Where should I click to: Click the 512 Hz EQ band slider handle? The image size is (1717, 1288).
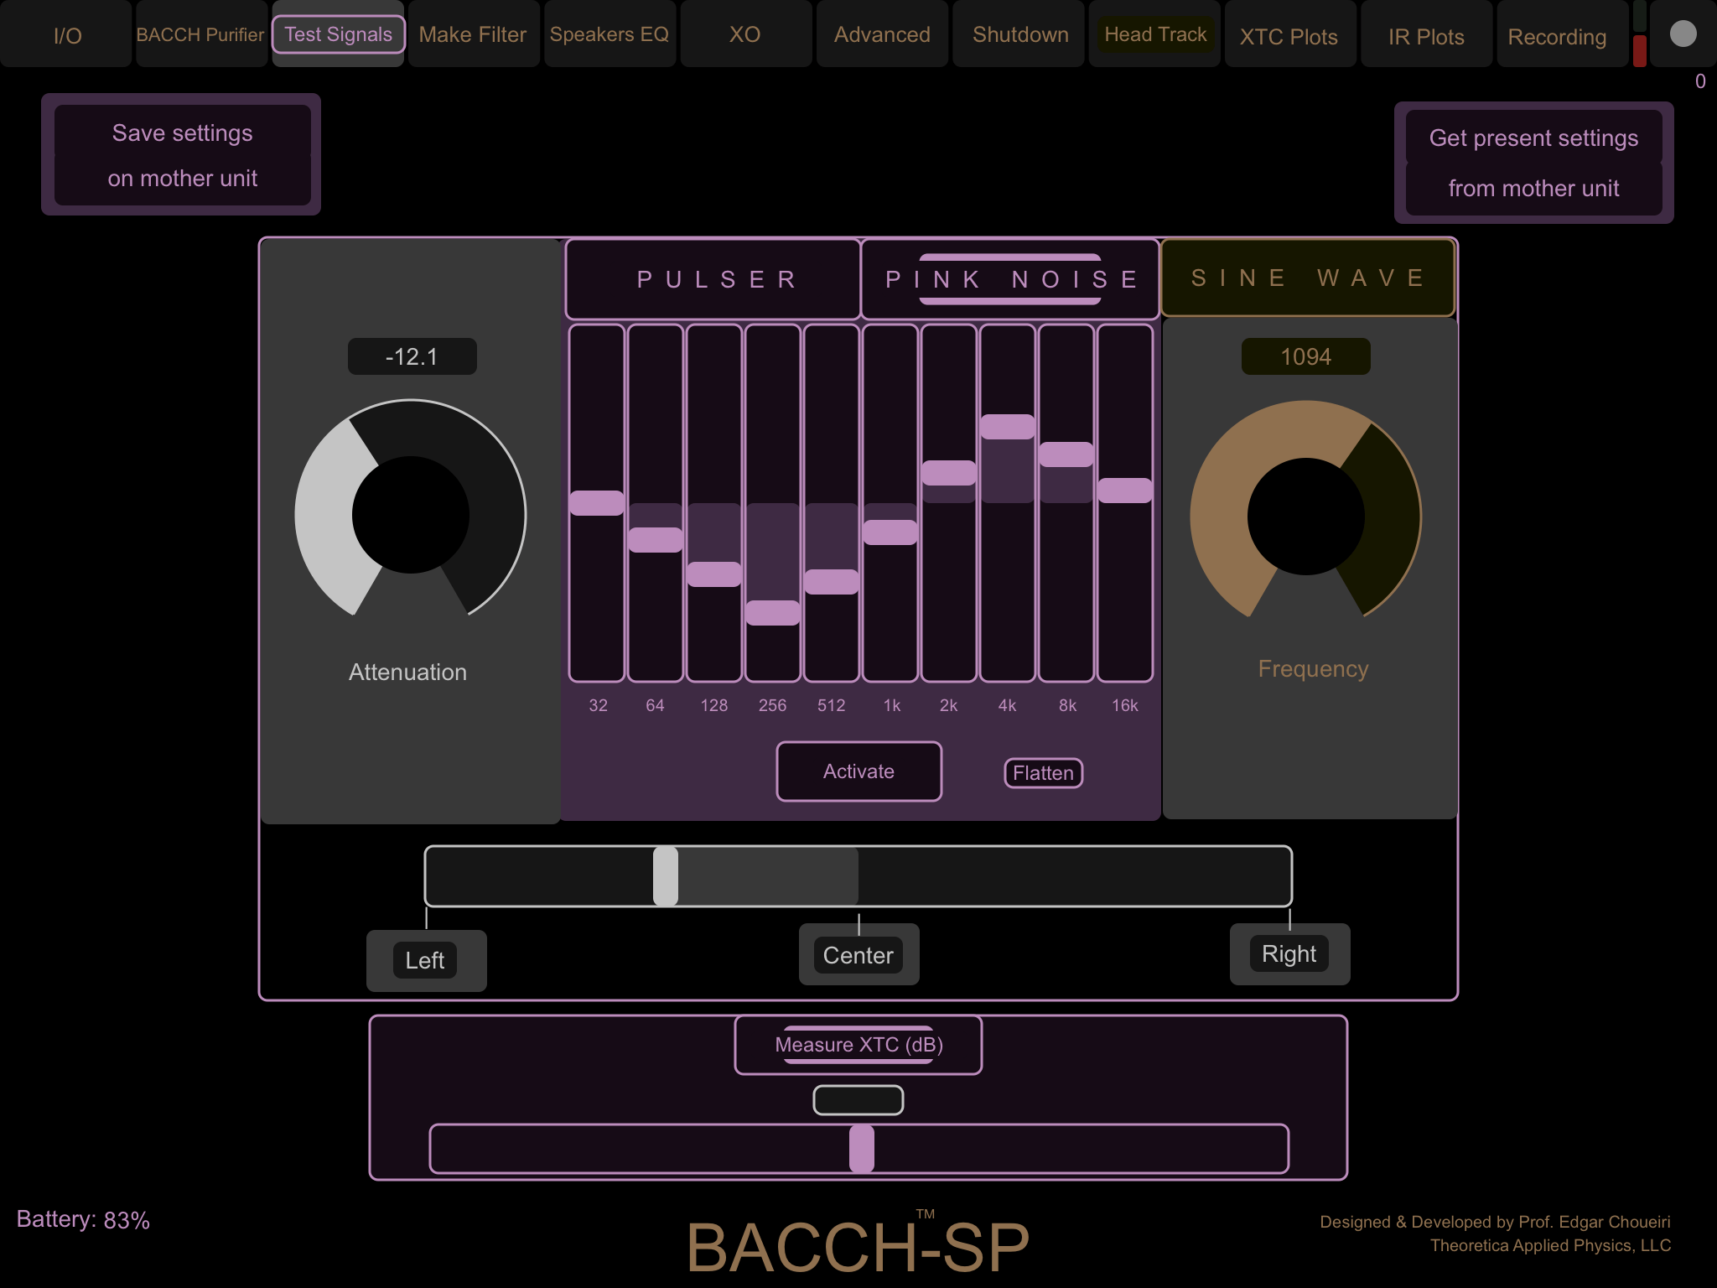point(832,581)
